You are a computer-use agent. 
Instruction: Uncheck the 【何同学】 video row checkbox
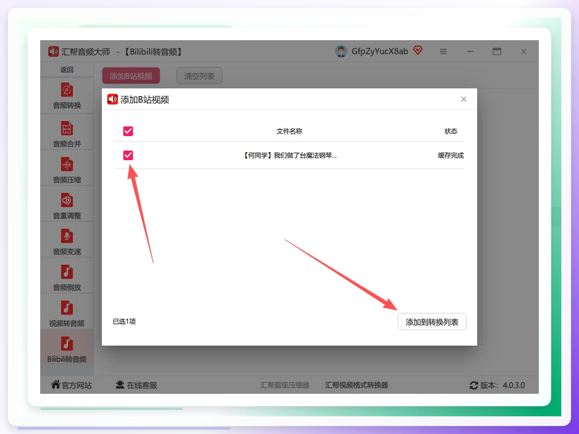click(x=128, y=155)
